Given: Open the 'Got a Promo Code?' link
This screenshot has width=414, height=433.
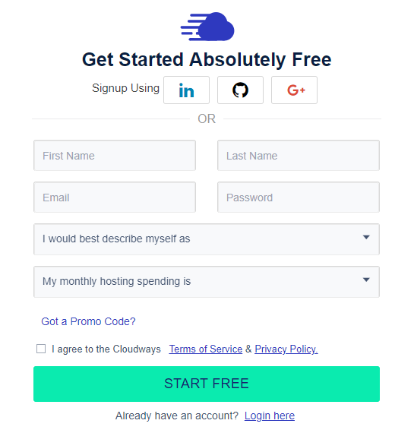Looking at the screenshot, I should 88,321.
